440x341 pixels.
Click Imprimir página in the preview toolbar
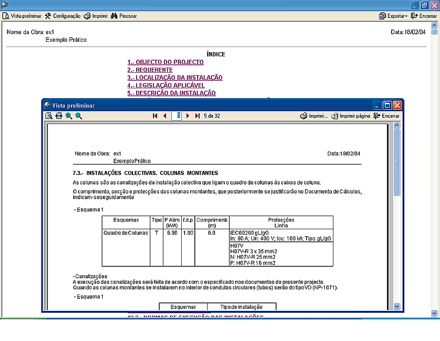point(351,116)
